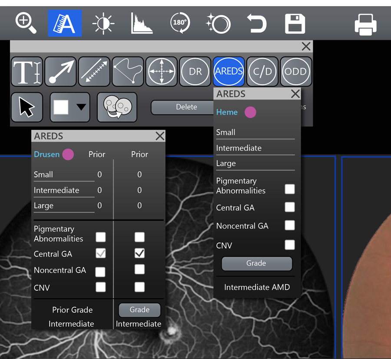Close the annotation toolbar panel
This screenshot has height=359, width=391.
(x=306, y=47)
